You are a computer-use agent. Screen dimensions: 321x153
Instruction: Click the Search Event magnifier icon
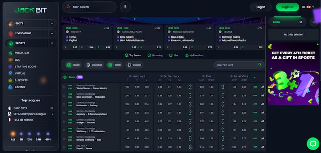260,65
